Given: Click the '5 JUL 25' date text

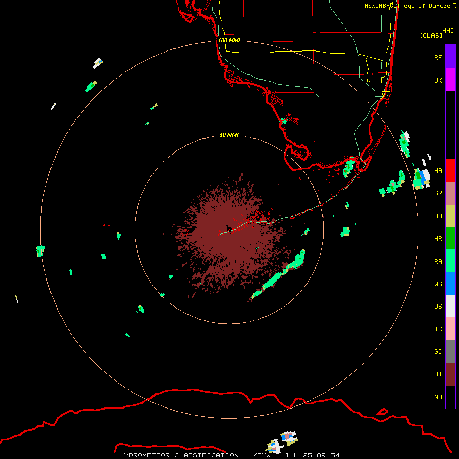Looking at the screenshot, I should coord(293,455).
